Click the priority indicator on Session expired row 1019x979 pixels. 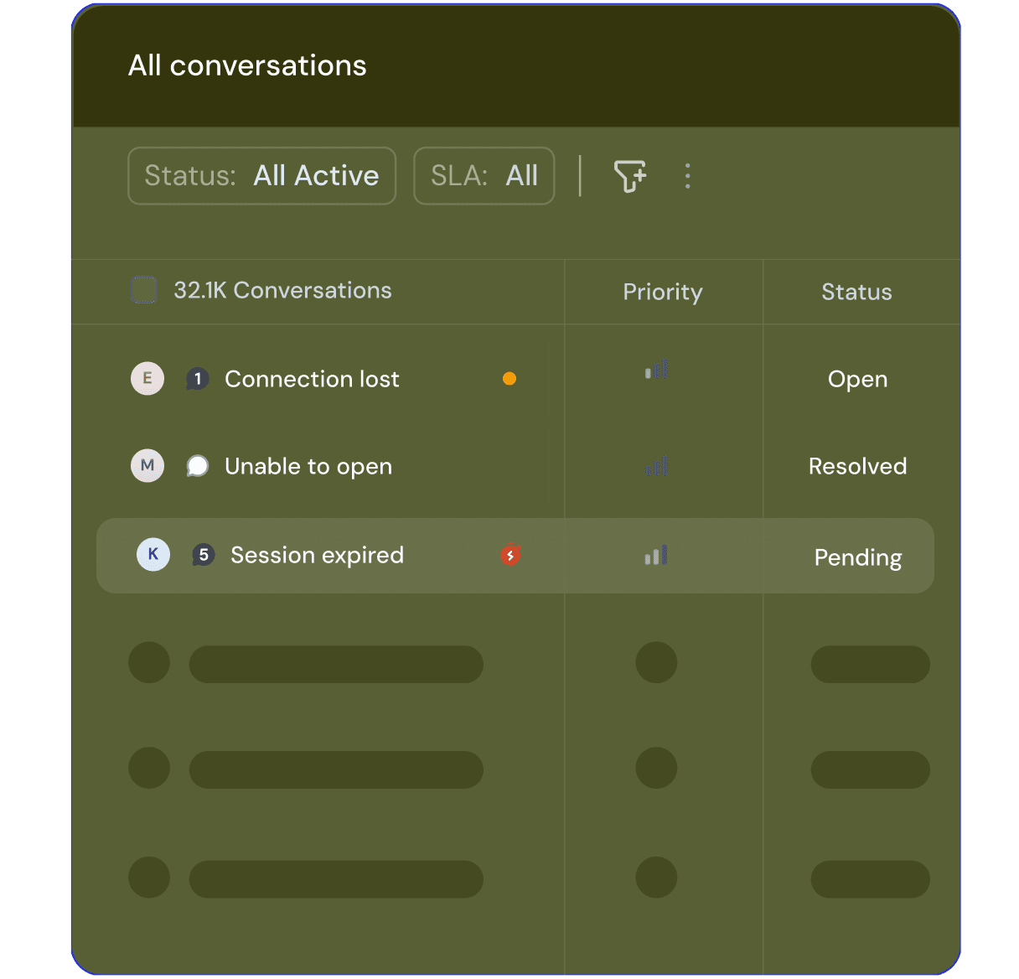pos(656,555)
